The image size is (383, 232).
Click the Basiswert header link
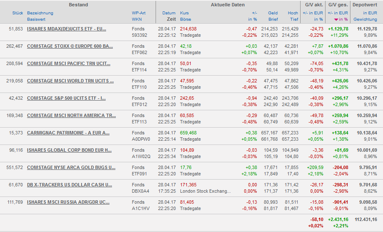(36, 19)
